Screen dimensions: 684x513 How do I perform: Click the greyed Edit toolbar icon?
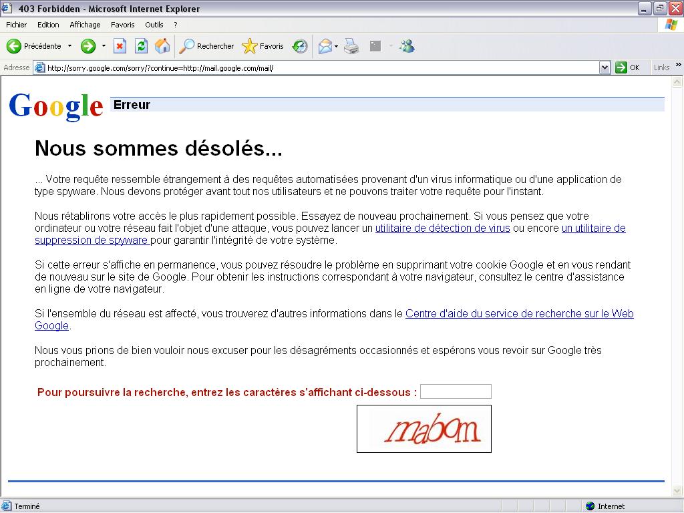(x=375, y=46)
